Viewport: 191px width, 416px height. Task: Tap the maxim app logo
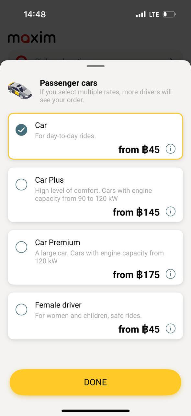32,38
